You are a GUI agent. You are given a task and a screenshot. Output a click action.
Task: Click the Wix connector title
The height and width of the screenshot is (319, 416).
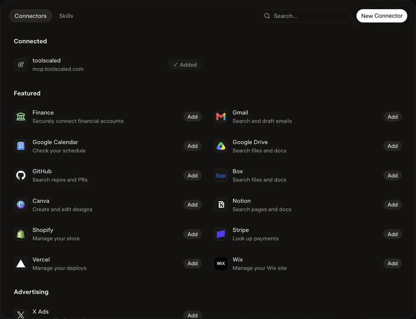coord(238,259)
